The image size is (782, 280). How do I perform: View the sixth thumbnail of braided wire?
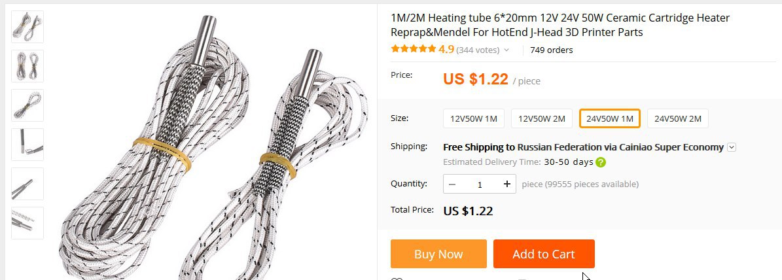coord(27,222)
